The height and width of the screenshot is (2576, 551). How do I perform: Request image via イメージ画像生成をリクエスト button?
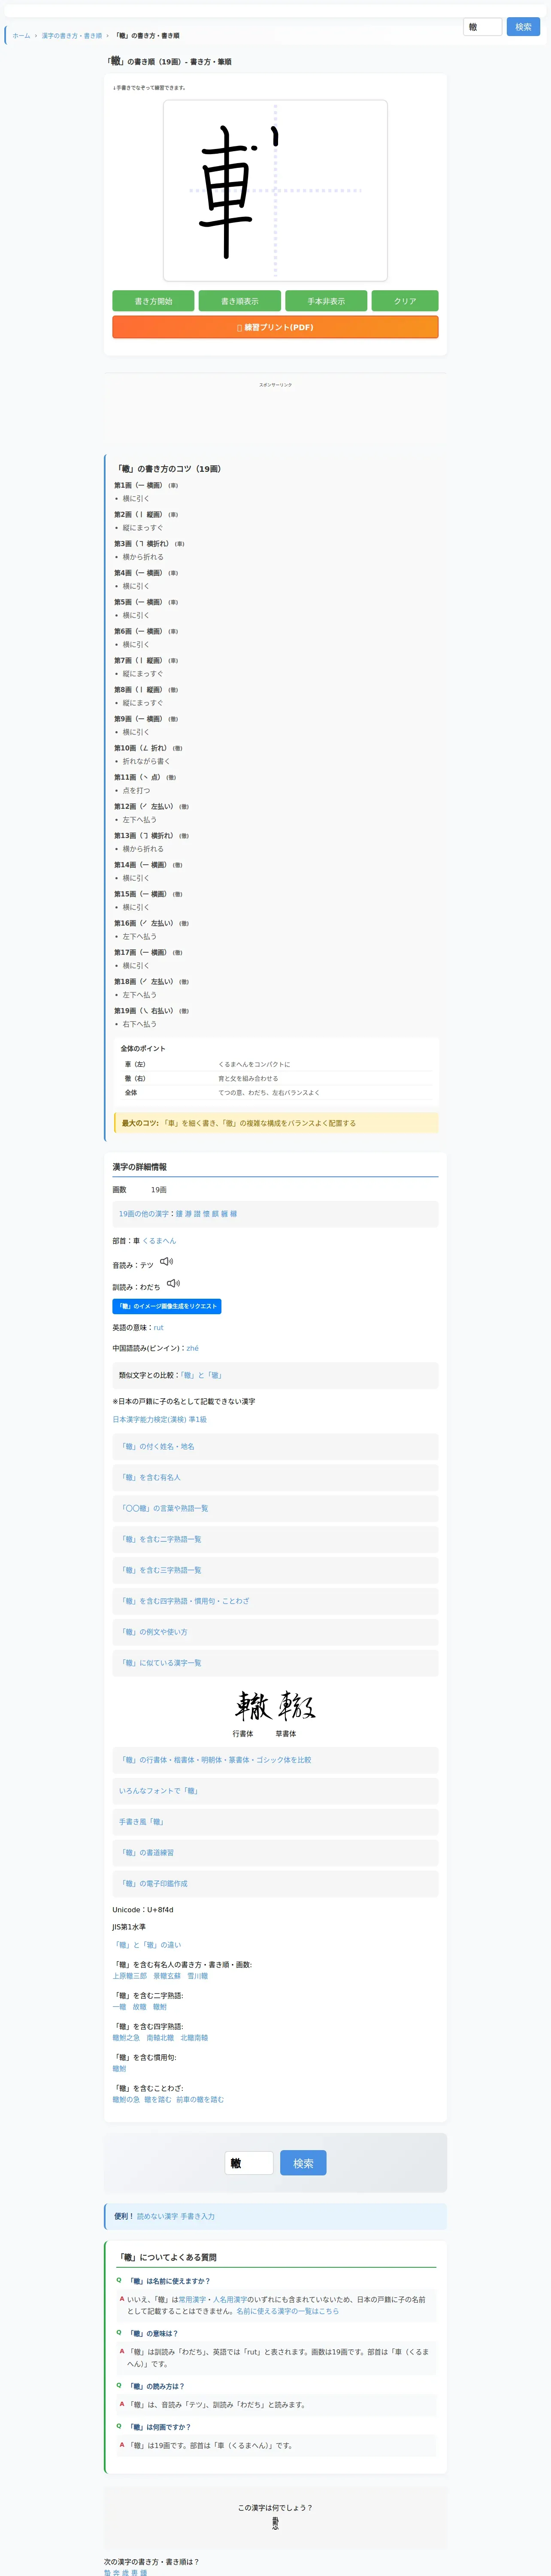pos(167,1306)
